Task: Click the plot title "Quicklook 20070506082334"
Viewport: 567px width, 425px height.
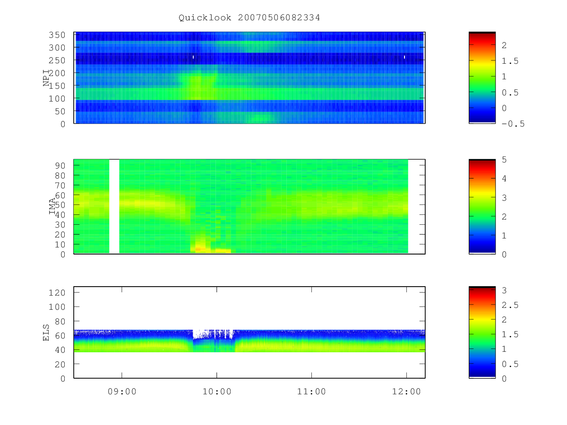Action: (x=249, y=18)
